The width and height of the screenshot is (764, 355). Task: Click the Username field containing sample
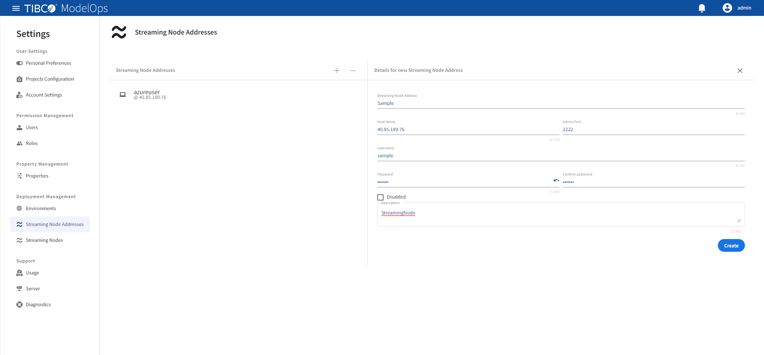[561, 156]
